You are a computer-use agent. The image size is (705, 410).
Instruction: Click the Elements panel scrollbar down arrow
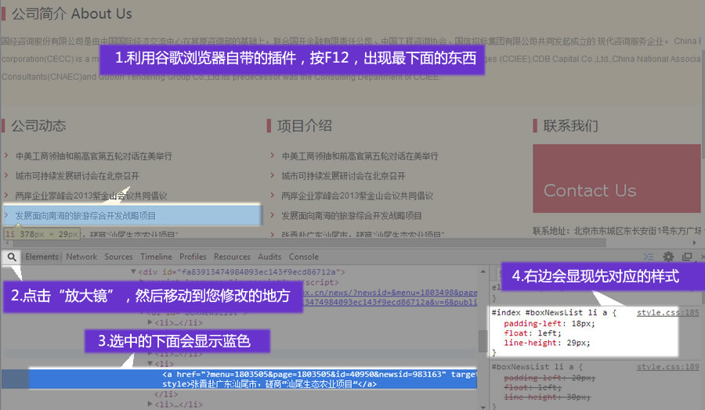point(483,406)
